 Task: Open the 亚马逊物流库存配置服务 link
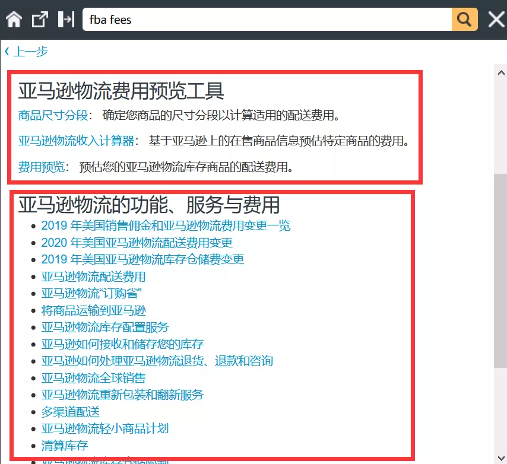point(105,327)
